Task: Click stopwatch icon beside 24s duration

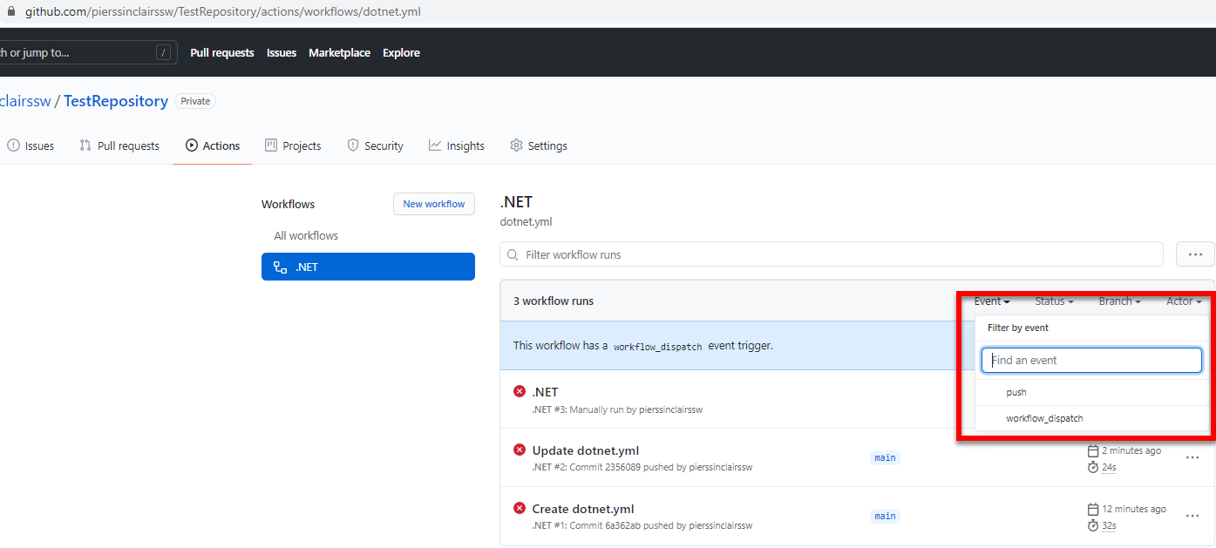Action: pyautogui.click(x=1093, y=467)
